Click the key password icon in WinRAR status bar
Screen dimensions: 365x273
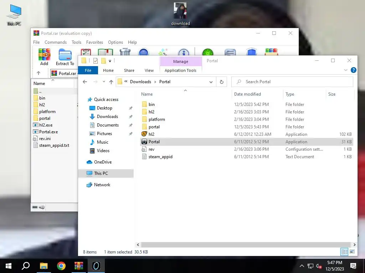tap(42, 207)
